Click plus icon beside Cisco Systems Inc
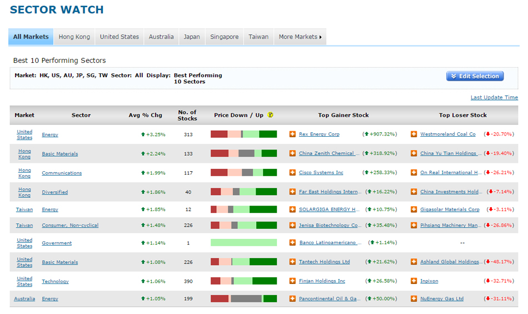 tap(292, 173)
